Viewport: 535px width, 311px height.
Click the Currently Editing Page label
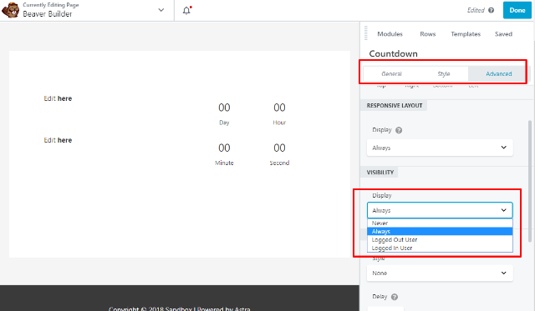pyautogui.click(x=51, y=5)
